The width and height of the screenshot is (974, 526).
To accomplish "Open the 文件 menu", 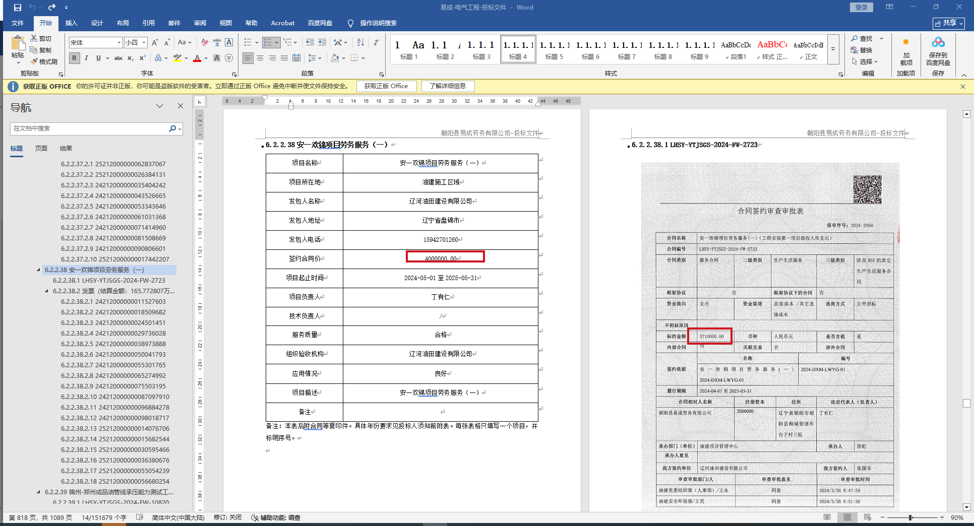I will pyautogui.click(x=18, y=23).
